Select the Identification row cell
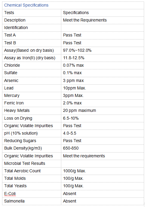 point(32,28)
